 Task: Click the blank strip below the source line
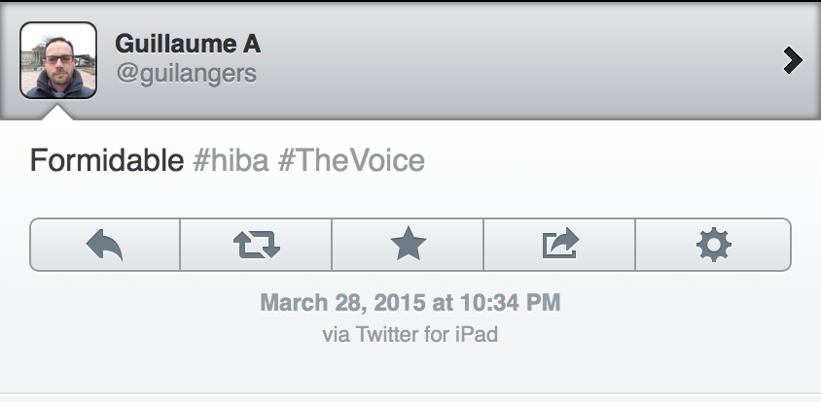coord(410,374)
